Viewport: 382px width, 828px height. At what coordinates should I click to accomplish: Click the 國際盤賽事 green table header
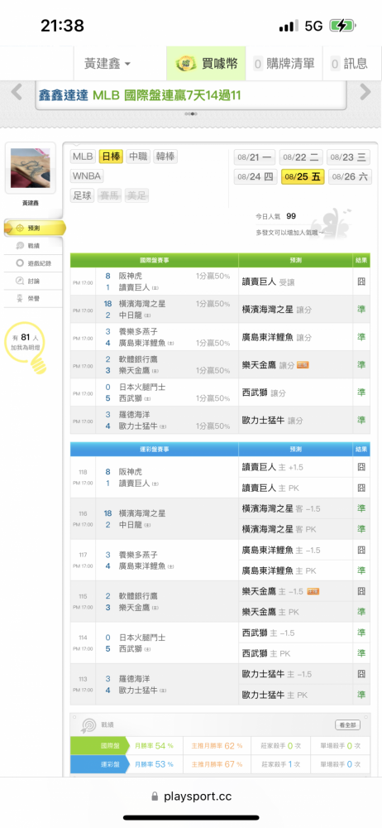pos(155,260)
